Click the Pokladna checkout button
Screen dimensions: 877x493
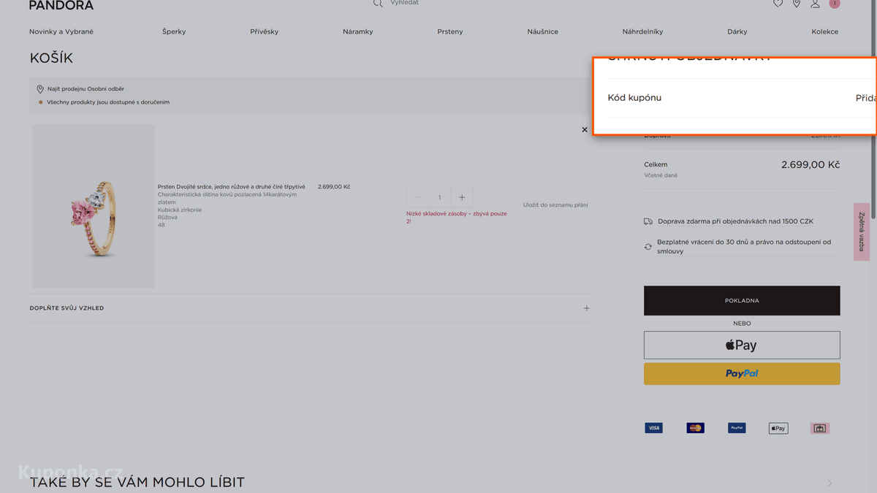742,301
